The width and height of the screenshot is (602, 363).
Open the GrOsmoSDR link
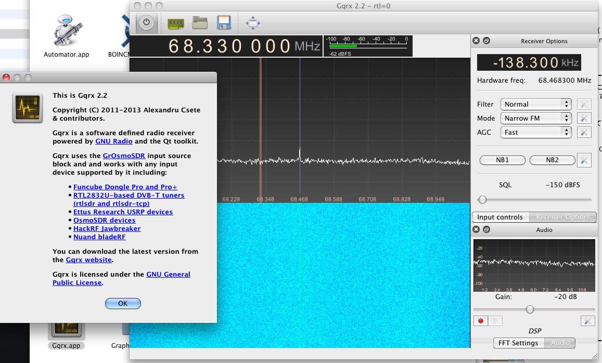[124, 156]
